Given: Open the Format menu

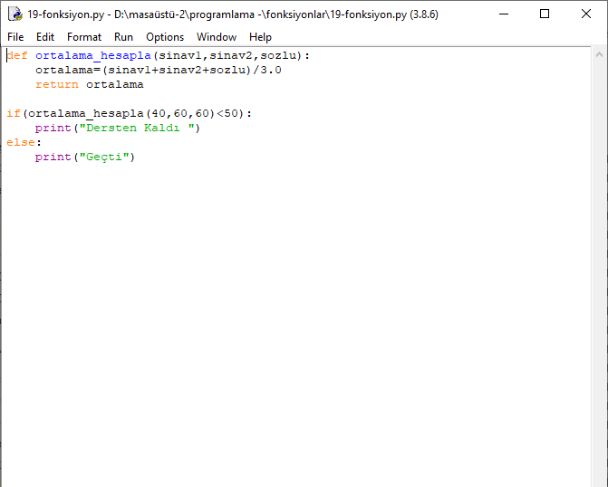Looking at the screenshot, I should [x=84, y=37].
